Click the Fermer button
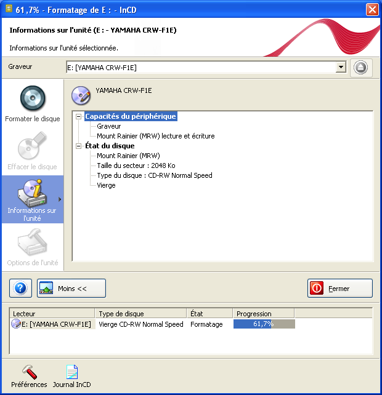382x395 pixels. coord(340,288)
